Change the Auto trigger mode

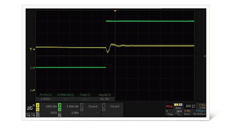178,108
